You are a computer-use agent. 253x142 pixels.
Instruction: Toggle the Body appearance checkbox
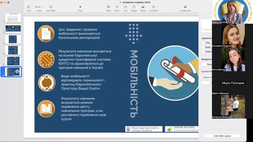pos(203,47)
